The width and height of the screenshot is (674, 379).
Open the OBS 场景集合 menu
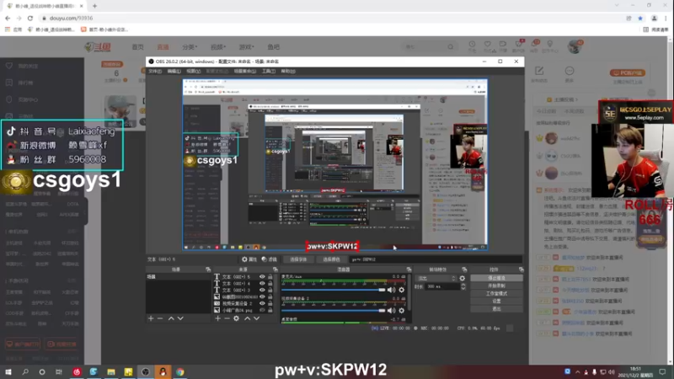click(245, 72)
